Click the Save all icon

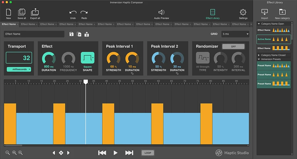click(x=21, y=12)
